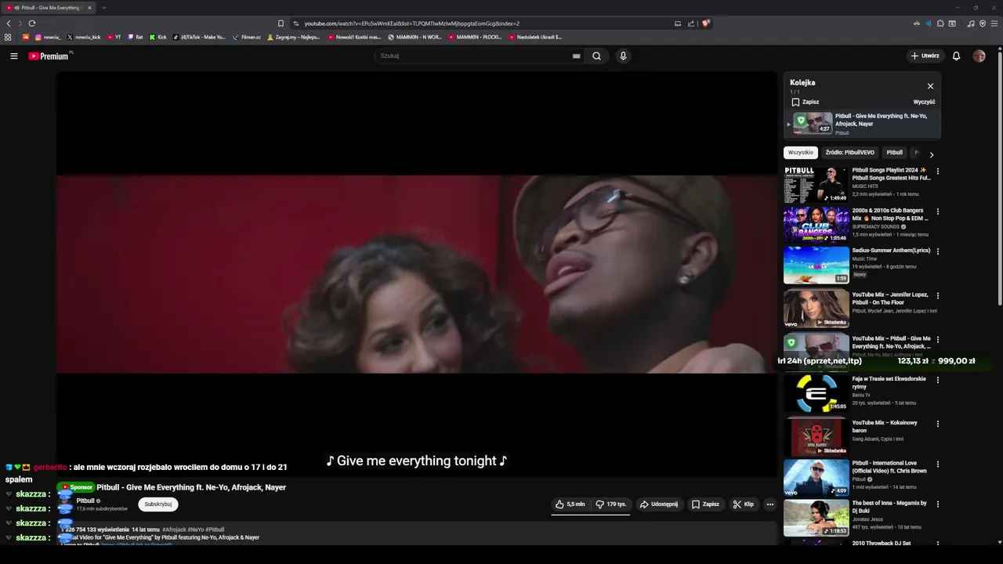This screenshot has width=1003, height=564.
Task: Open Pitbull Songs Playlist 2024 thumbnail
Action: click(x=816, y=184)
